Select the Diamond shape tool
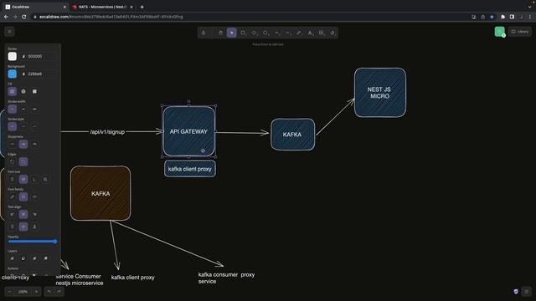The height and width of the screenshot is (301, 536). (254, 33)
